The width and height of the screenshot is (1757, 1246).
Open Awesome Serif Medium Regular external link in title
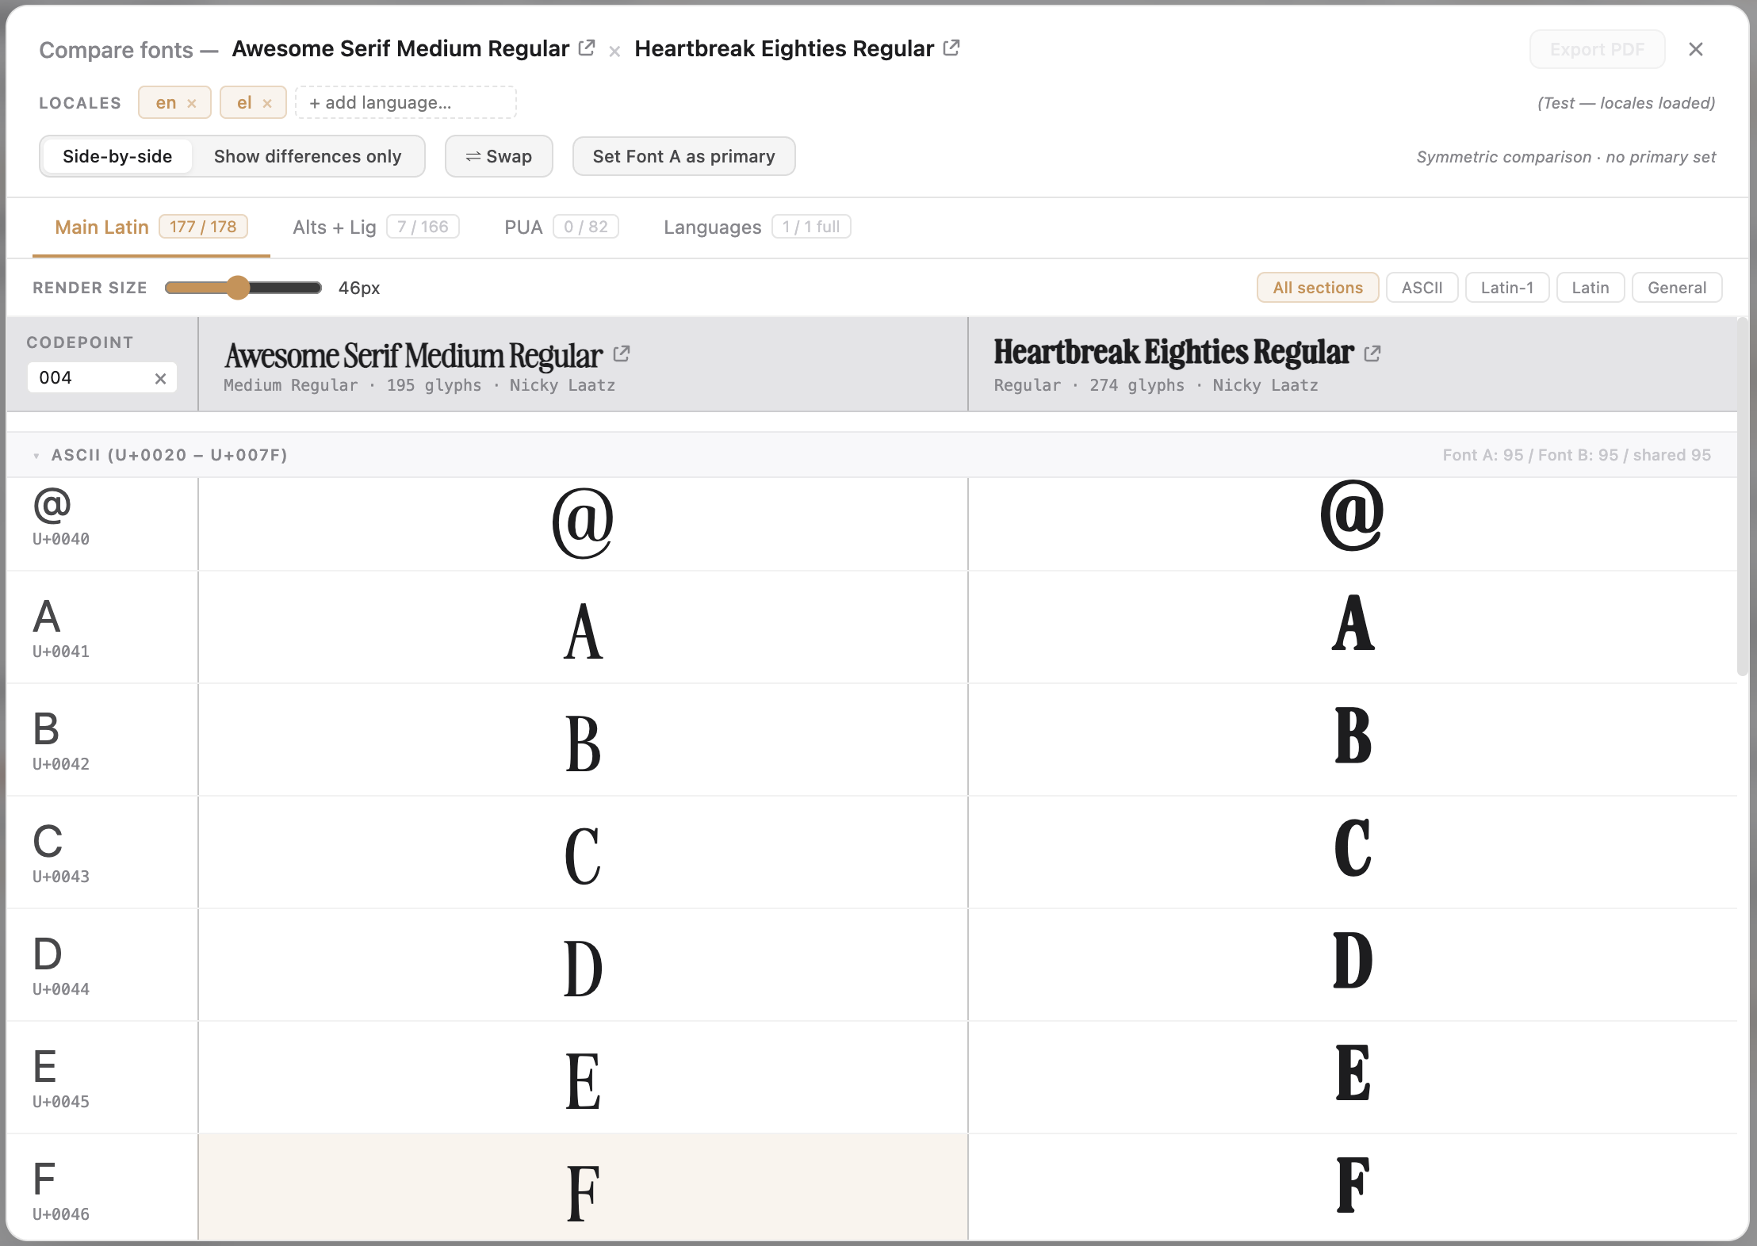tap(587, 48)
